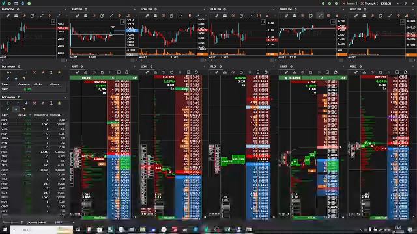Click third green connection status indicator in title bar
The image size is (417, 234).
[x=336, y=3]
